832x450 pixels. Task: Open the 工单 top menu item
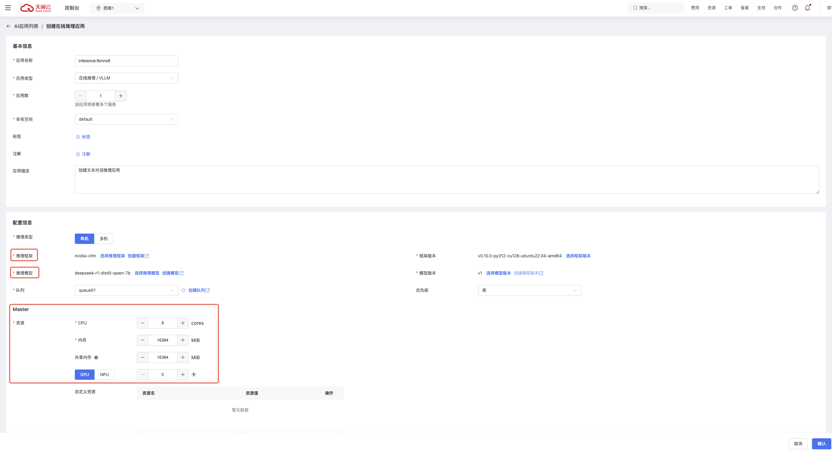pos(728,8)
